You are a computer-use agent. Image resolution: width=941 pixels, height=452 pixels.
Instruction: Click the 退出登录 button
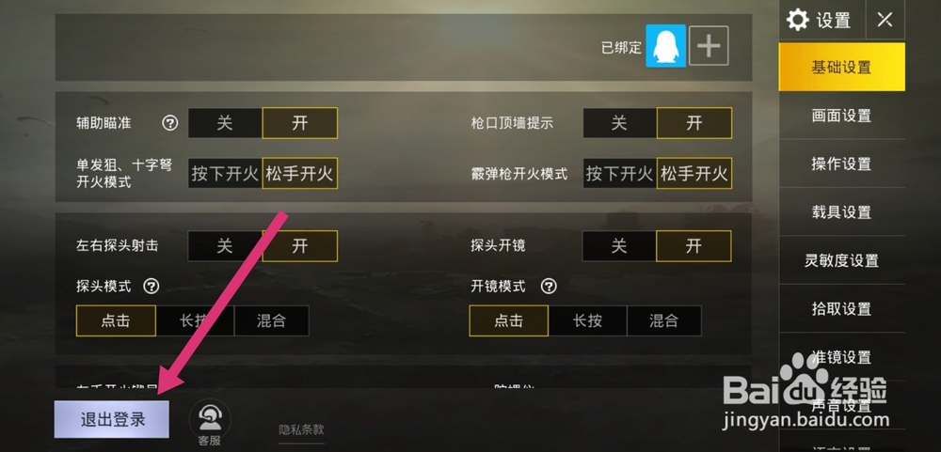112,420
